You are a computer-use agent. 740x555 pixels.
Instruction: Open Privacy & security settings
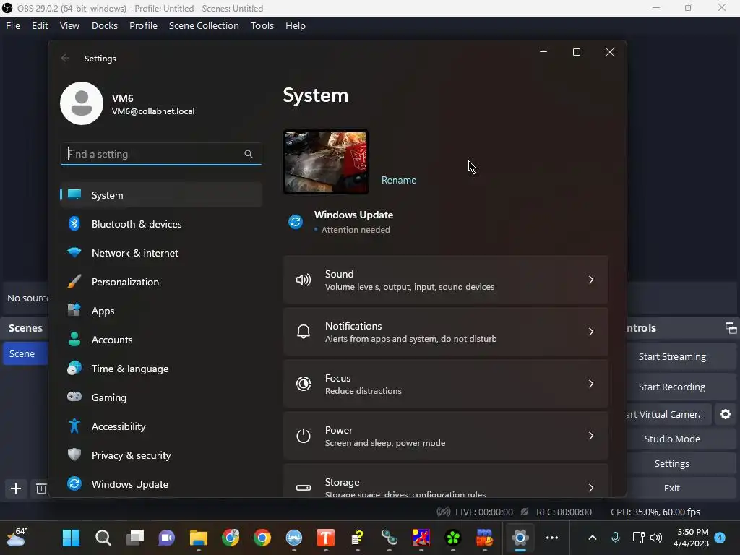tap(161, 455)
